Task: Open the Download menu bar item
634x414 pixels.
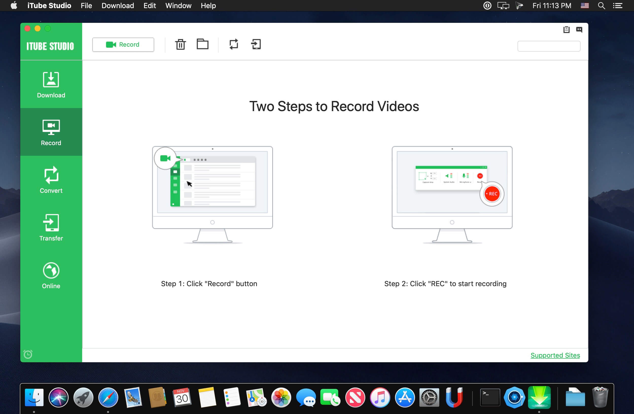Action: click(x=118, y=6)
